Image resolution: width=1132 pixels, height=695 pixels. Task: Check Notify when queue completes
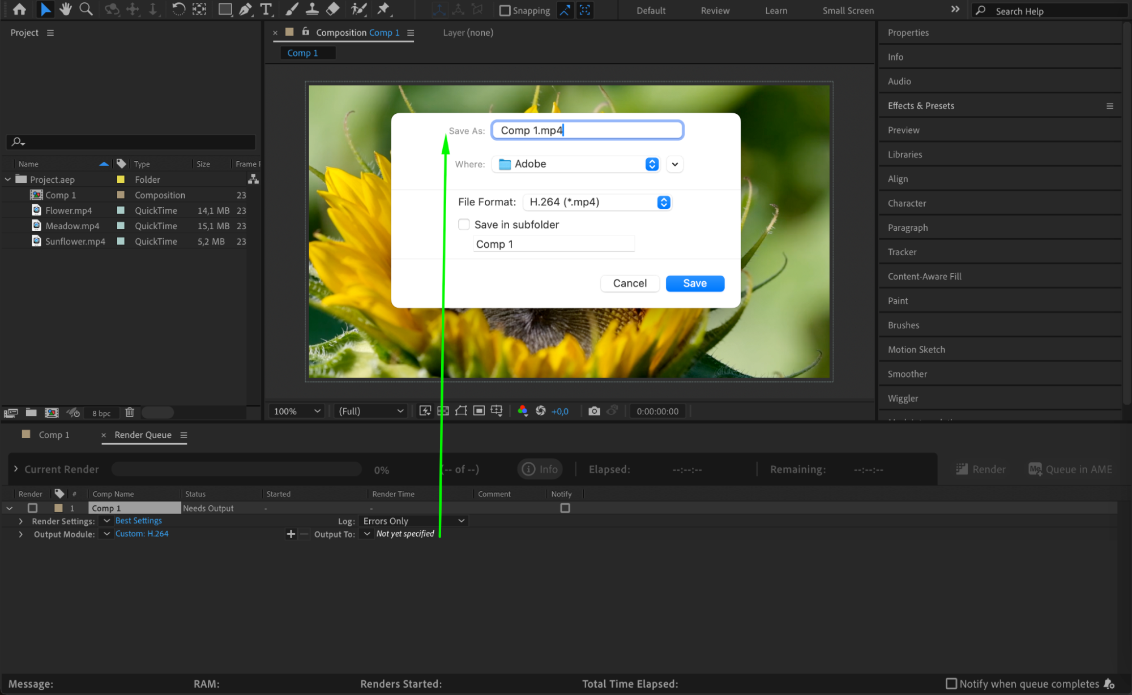[951, 684]
